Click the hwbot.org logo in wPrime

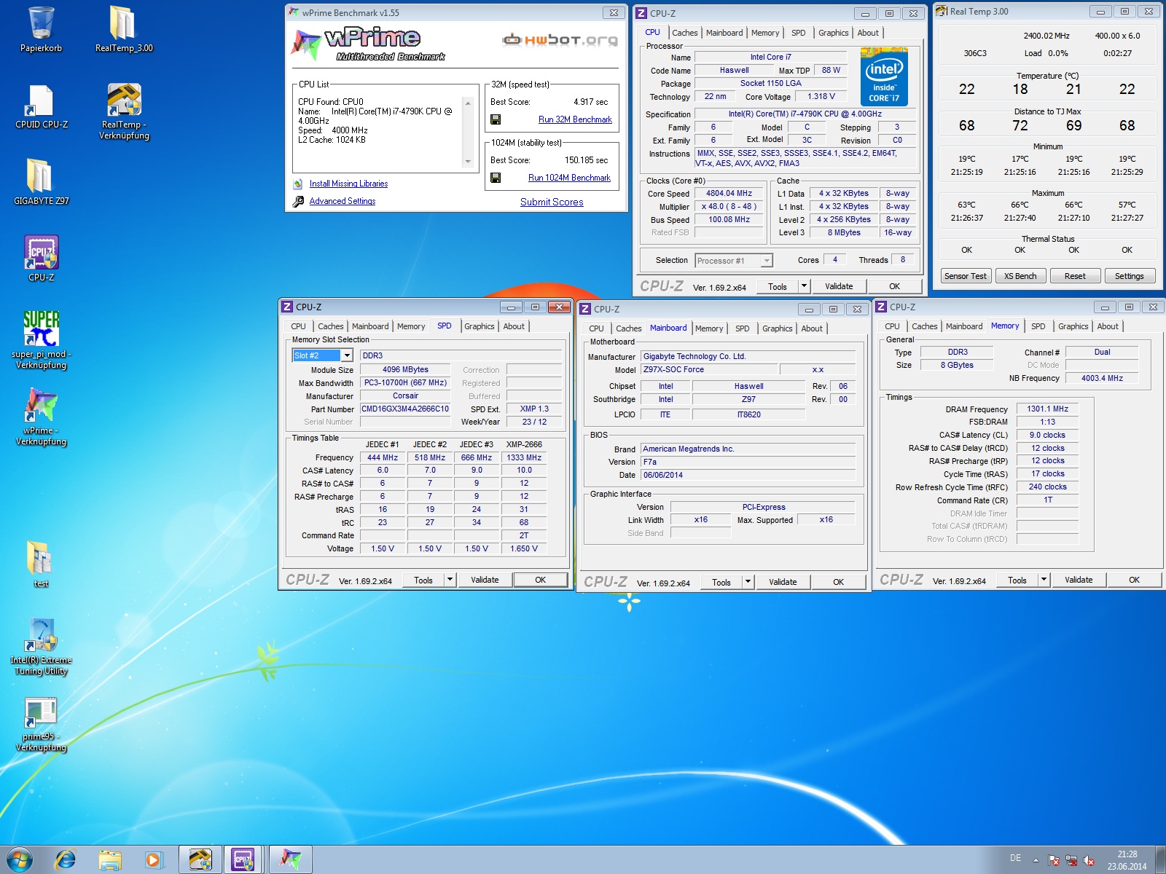click(x=560, y=40)
